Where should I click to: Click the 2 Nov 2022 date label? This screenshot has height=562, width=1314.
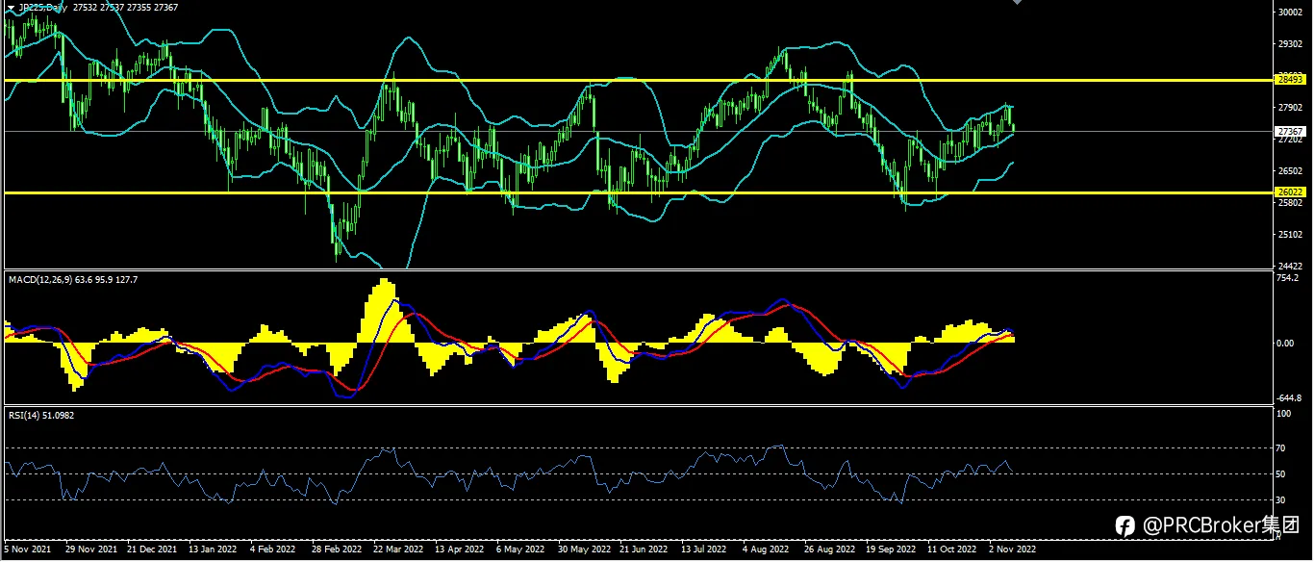(x=1012, y=549)
